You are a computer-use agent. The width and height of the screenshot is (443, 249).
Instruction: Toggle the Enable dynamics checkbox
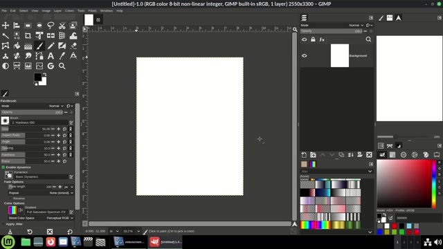3,167
